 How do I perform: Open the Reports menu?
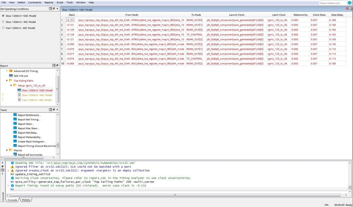click(49, 2)
